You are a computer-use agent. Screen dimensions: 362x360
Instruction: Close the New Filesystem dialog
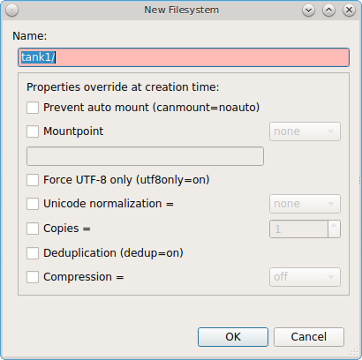(x=349, y=11)
